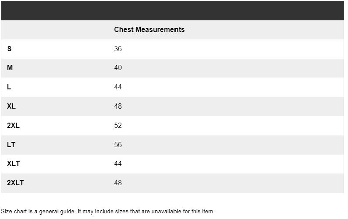The width and height of the screenshot is (348, 219).
Task: Select the S size label
Action: [x=9, y=49]
